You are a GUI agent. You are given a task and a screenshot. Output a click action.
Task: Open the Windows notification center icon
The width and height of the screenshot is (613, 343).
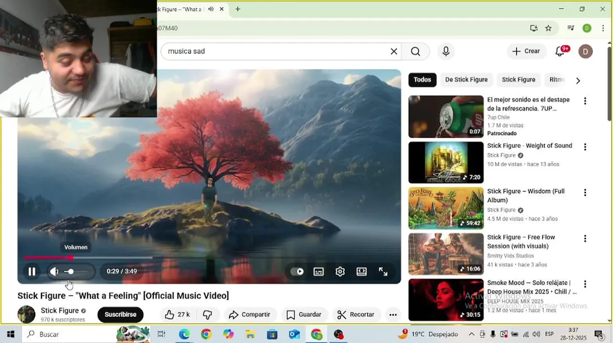pyautogui.click(x=599, y=334)
